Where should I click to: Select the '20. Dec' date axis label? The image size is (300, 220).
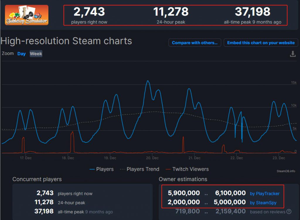152,158
